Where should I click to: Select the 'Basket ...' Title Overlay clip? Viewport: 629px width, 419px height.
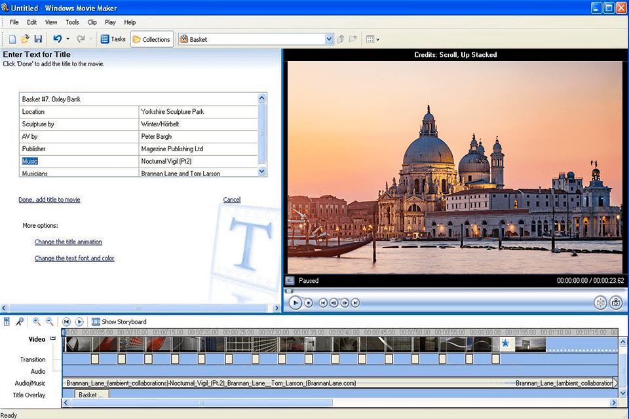click(92, 395)
